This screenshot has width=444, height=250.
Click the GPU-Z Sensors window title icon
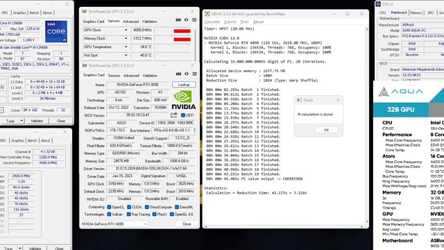click(x=84, y=11)
